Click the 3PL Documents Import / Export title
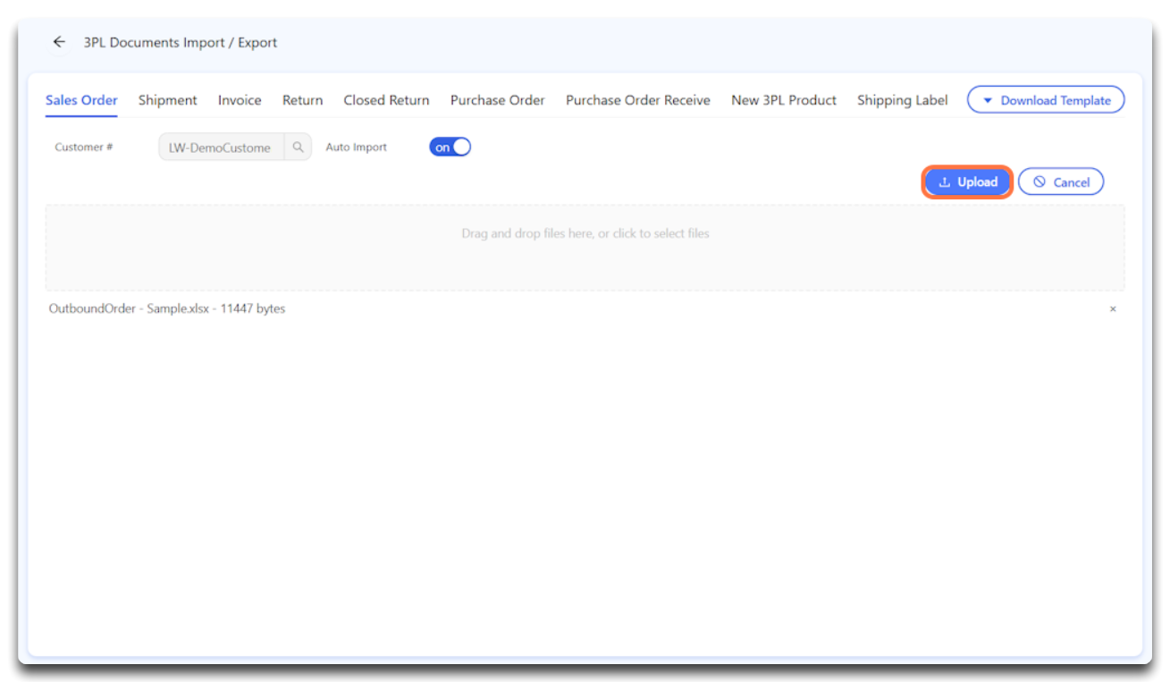This screenshot has width=1170, height=682. pyautogui.click(x=181, y=42)
